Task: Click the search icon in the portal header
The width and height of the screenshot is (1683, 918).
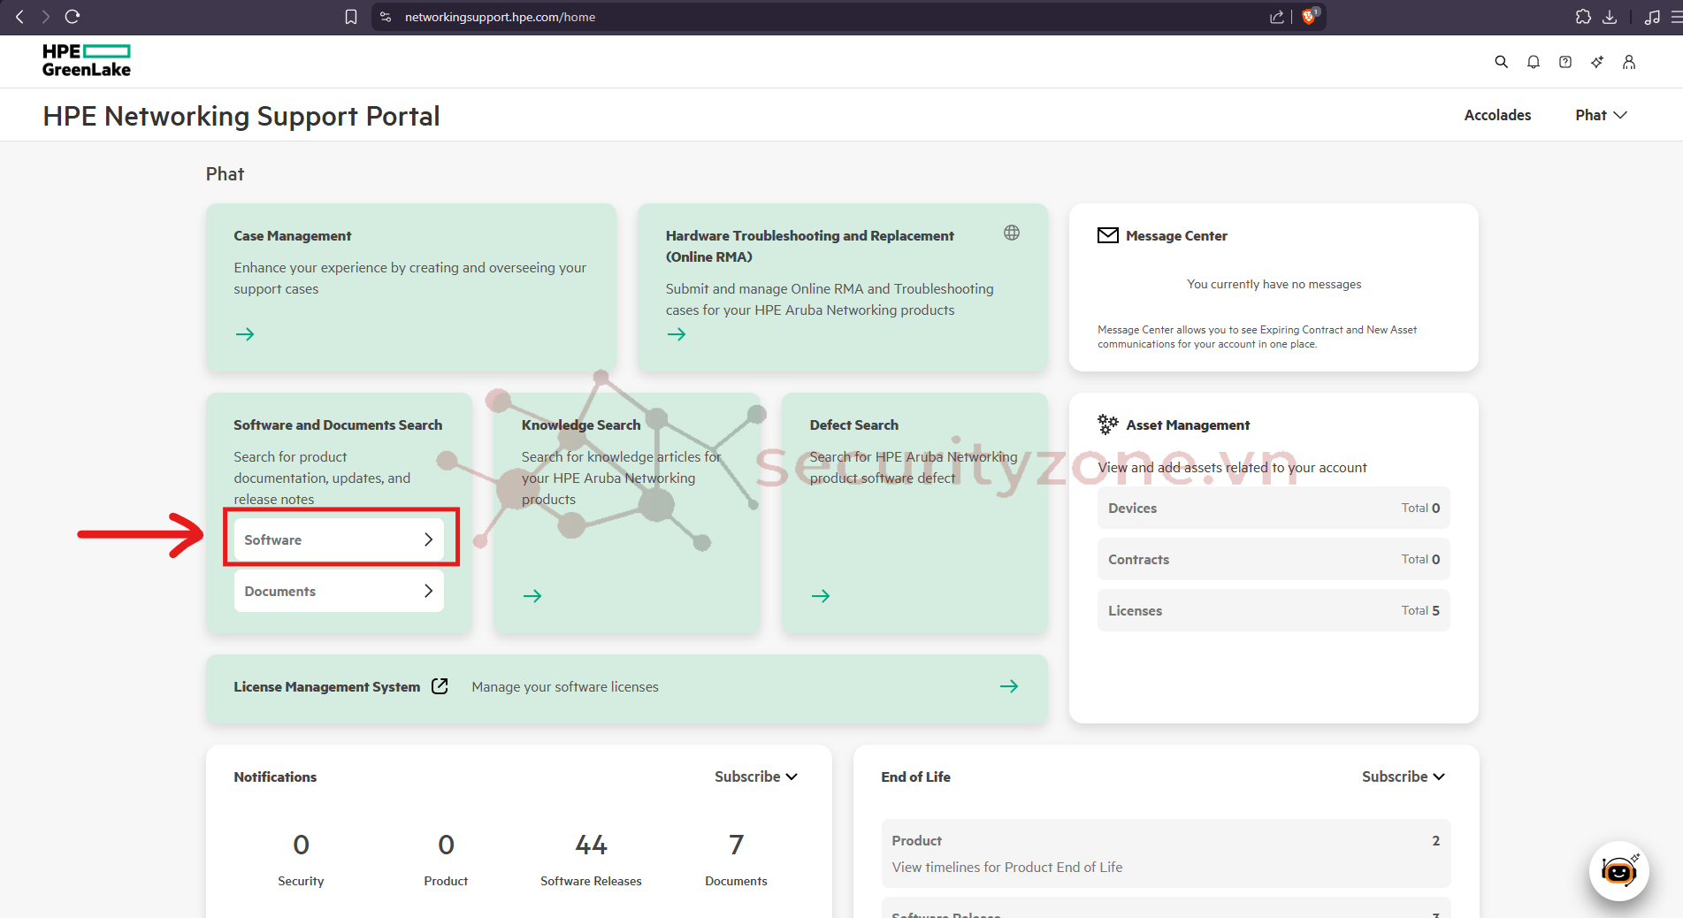Action: 1501,61
